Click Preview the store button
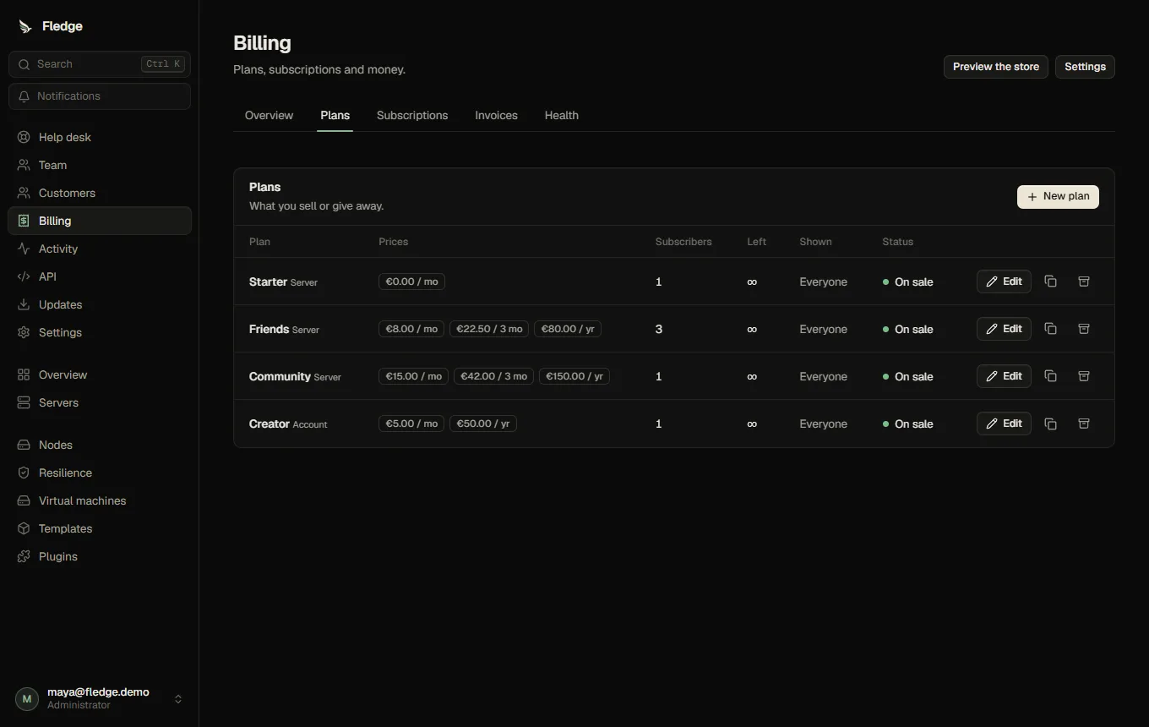The height and width of the screenshot is (727, 1149). click(x=996, y=67)
